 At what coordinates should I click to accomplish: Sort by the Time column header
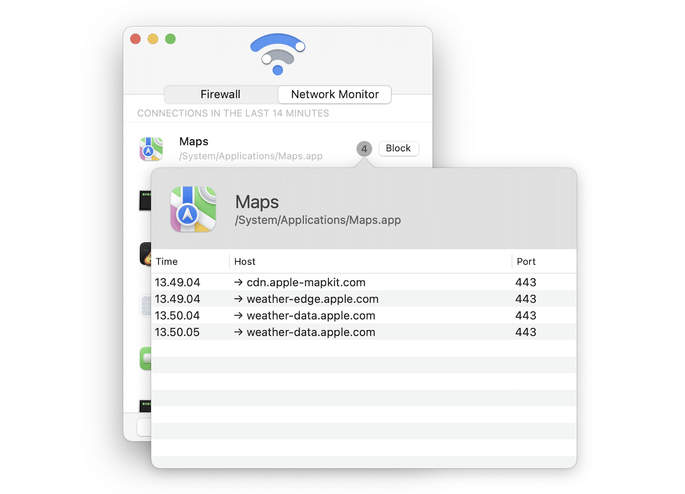click(191, 262)
